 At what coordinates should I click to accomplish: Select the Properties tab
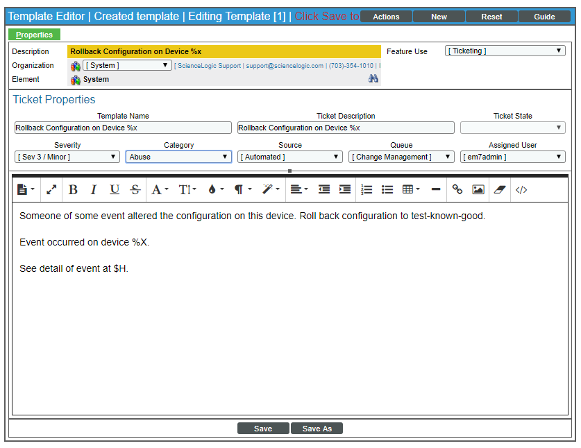click(x=35, y=35)
